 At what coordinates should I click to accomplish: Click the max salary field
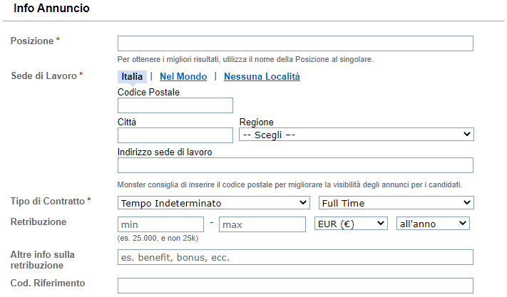coord(262,224)
